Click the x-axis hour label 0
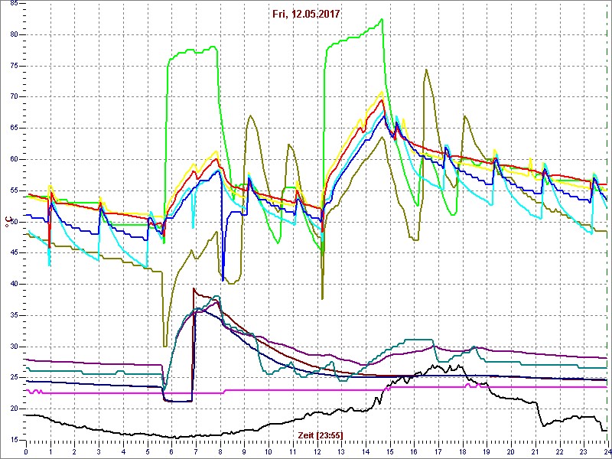The height and width of the screenshot is (459, 612). (26, 451)
